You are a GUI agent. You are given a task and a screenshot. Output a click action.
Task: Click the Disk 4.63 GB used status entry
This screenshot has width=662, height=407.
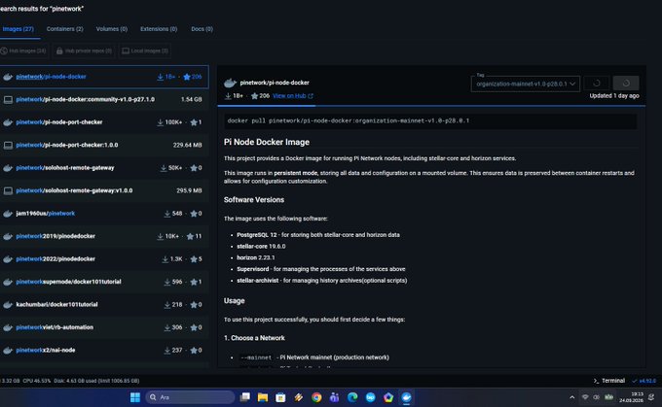click(x=96, y=381)
